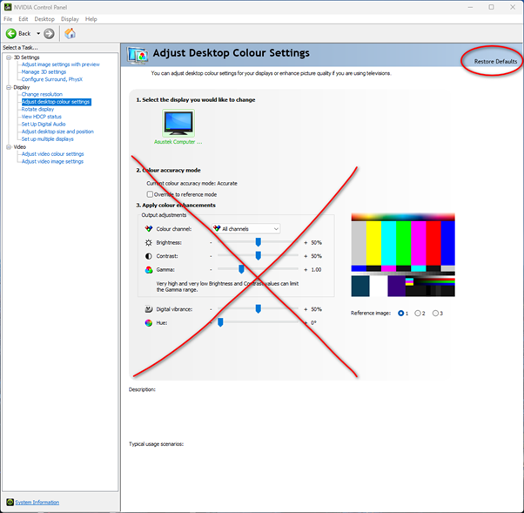Select the Asustek Computer monitor icon
The width and height of the screenshot is (524, 513).
pos(178,122)
